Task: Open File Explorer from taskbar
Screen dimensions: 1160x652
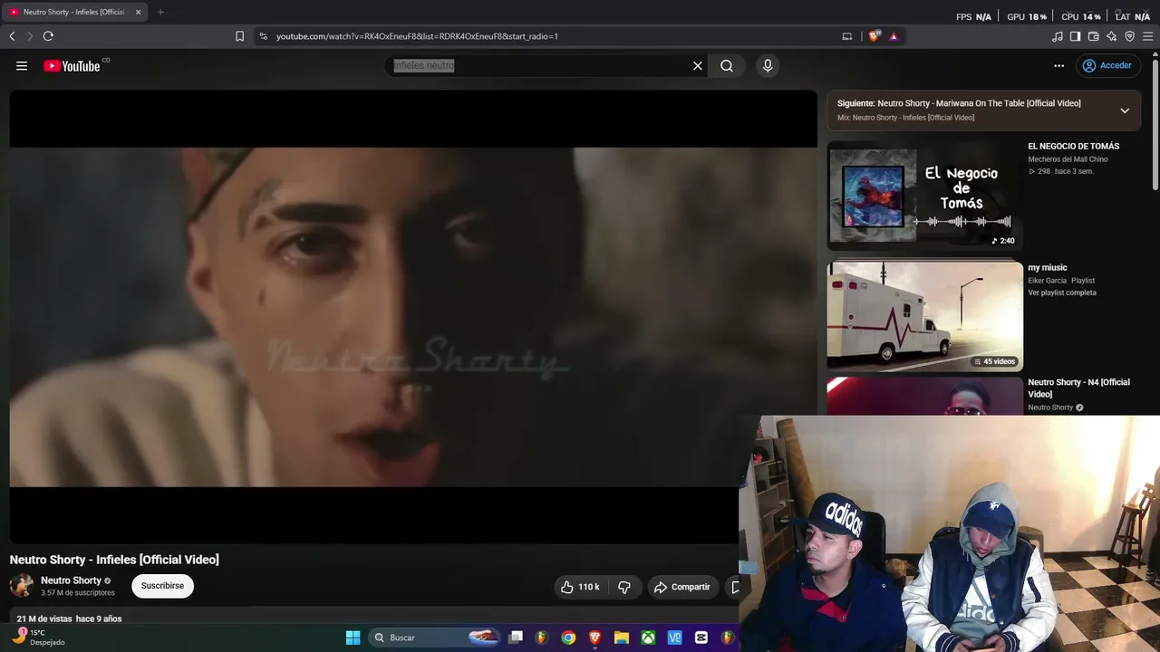Action: pos(622,638)
